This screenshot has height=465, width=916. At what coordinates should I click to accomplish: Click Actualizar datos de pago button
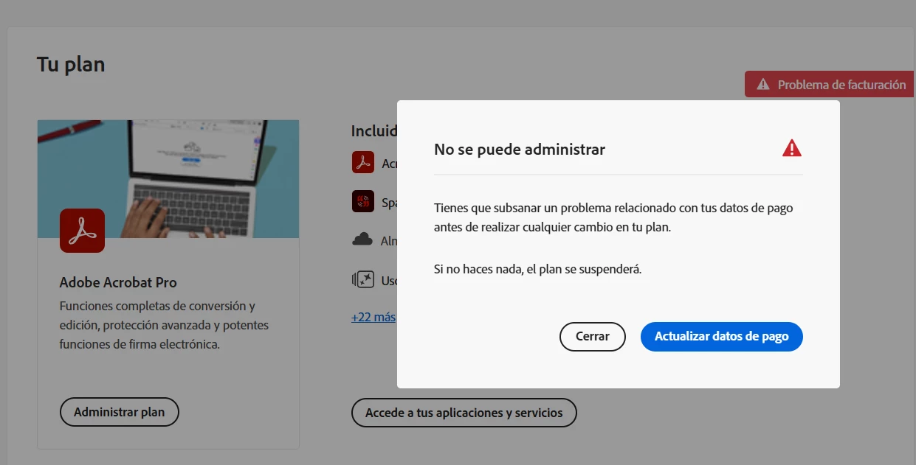coord(721,336)
